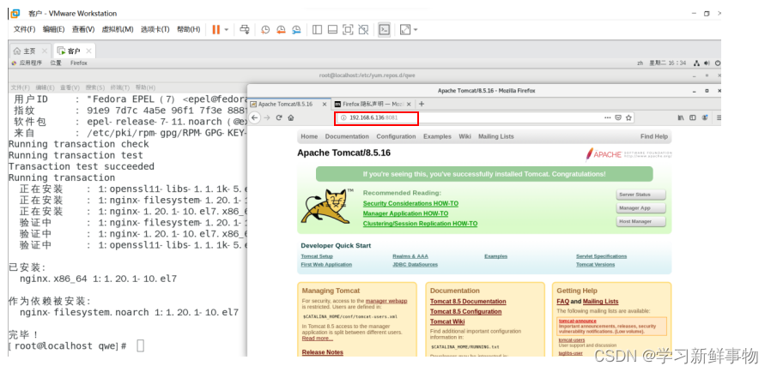Image resolution: width=771 pixels, height=372 pixels.
Task: Click the send Ctrl+Alt+Del icon in the VMware toolbar
Action: [x=245, y=30]
